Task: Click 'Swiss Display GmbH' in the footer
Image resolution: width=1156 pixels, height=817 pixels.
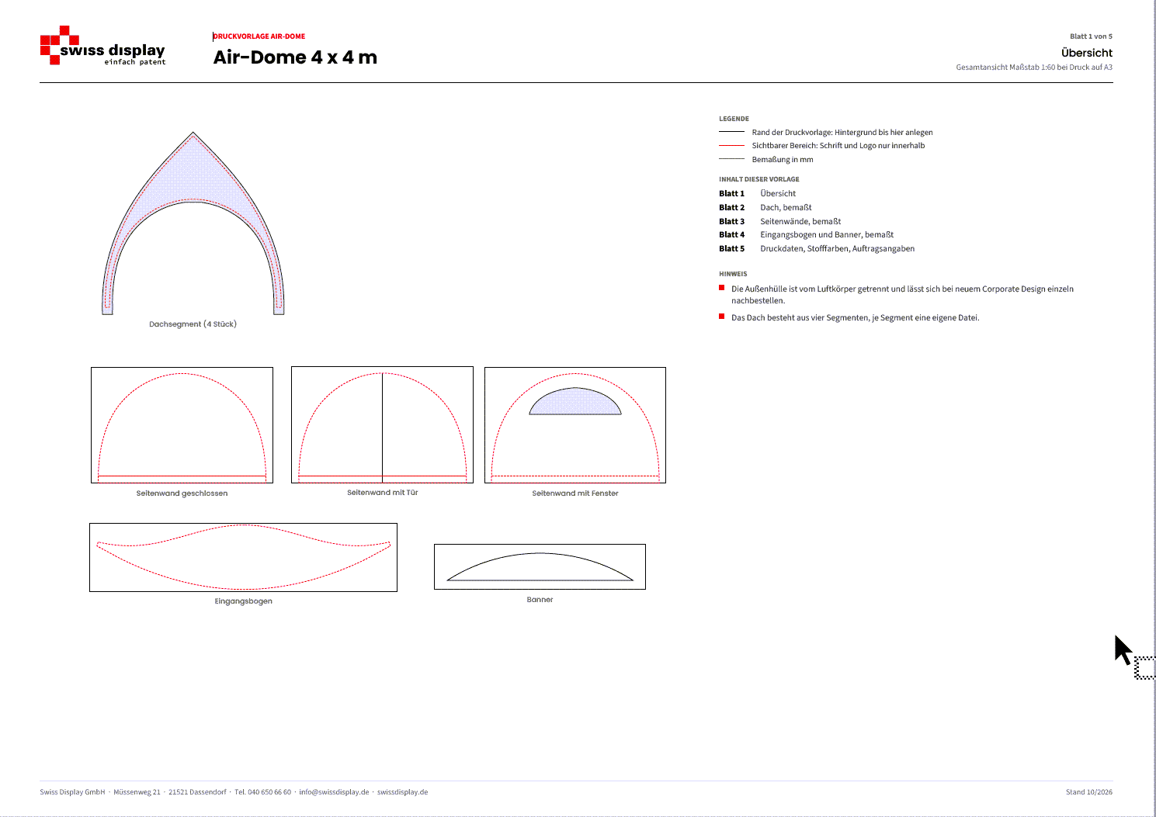Action: [72, 792]
